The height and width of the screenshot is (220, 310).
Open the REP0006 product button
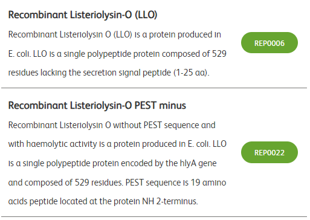[x=270, y=43]
